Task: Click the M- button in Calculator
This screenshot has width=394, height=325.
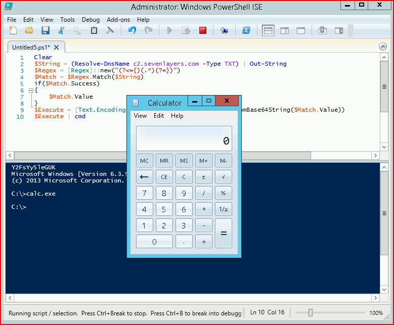Action: pos(224,161)
